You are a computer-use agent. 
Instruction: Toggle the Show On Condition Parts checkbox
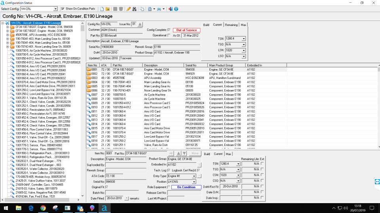(x=63, y=9)
